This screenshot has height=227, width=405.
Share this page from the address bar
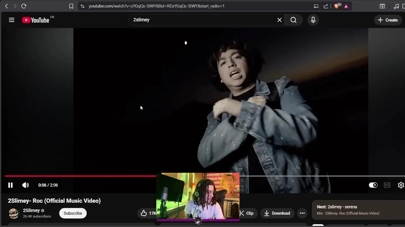[326, 6]
